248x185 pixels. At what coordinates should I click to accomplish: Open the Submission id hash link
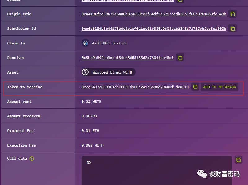[x=153, y=29]
